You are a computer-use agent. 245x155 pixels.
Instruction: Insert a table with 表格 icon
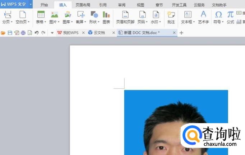(41, 15)
